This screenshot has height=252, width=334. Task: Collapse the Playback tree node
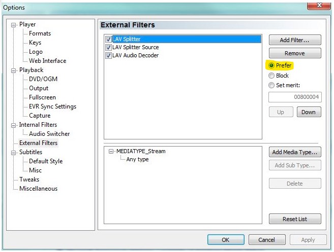pos(13,70)
